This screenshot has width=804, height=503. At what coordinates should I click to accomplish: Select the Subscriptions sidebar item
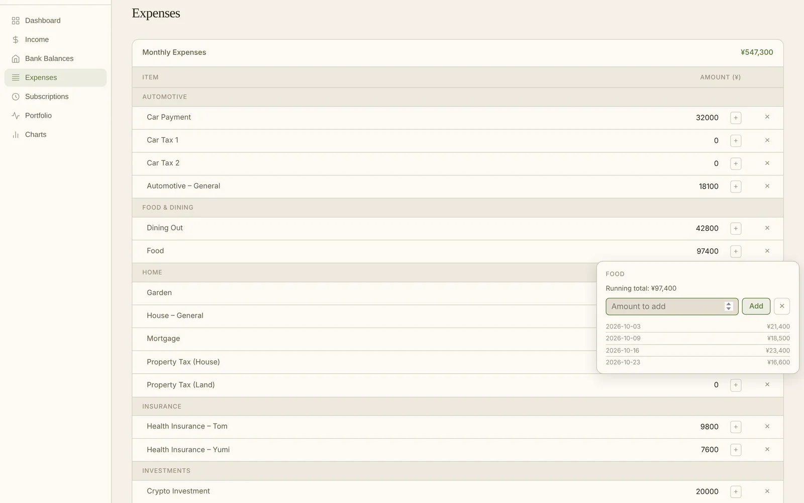(55, 97)
